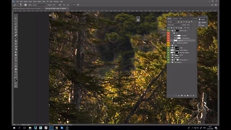
Task: Hide the selected highlighted layer
Action: point(169,40)
